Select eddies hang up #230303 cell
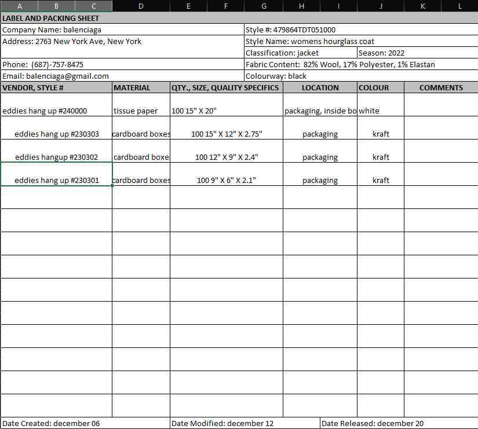The width and height of the screenshot is (478, 429). 56,128
